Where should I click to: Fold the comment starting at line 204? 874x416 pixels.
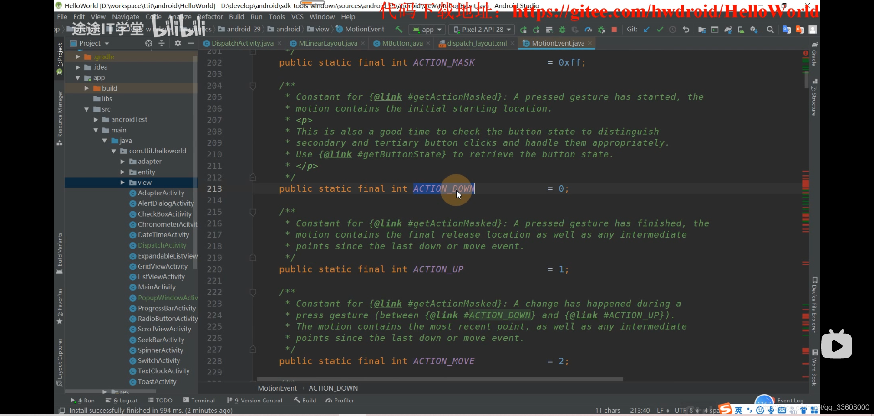coord(253,86)
